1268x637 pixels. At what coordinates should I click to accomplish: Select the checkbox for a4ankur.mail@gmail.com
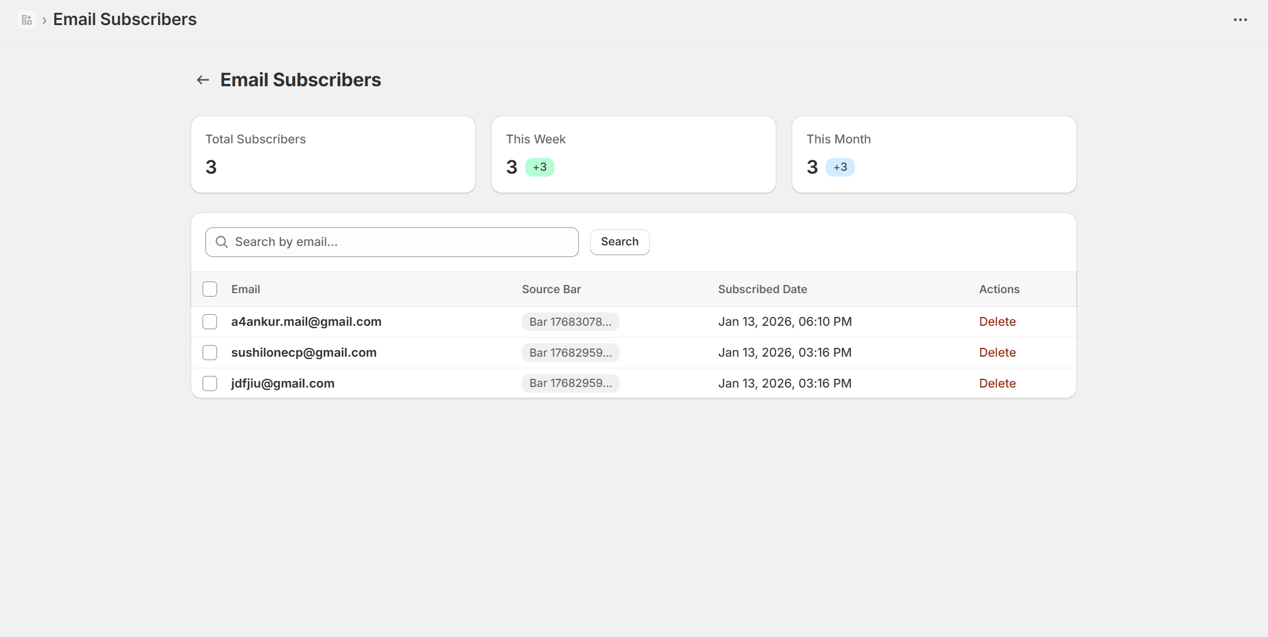209,321
